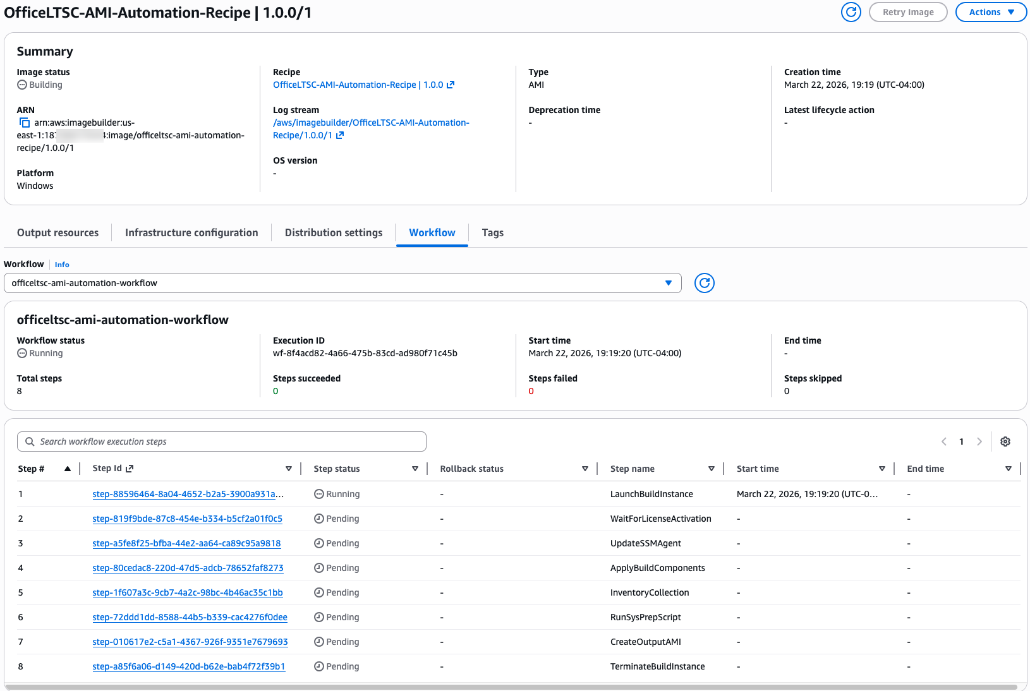Switch to the Distribution settings tab
1030x691 pixels.
333,232
